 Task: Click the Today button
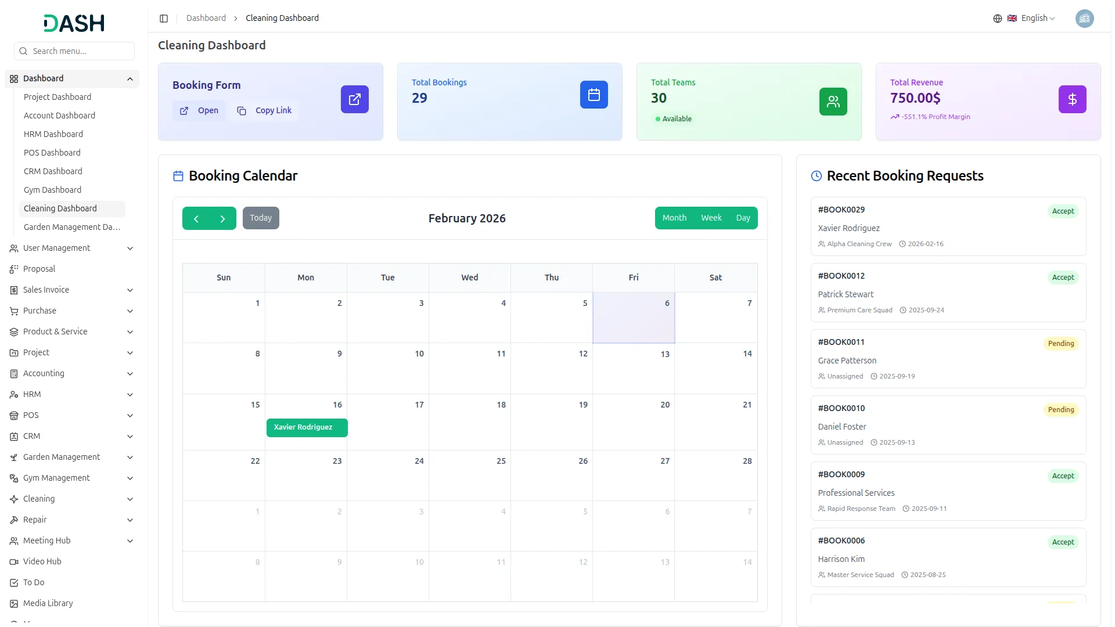tap(261, 218)
